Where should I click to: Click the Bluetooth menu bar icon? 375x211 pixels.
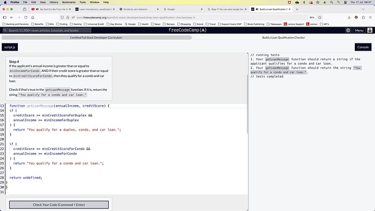click(304, 2)
